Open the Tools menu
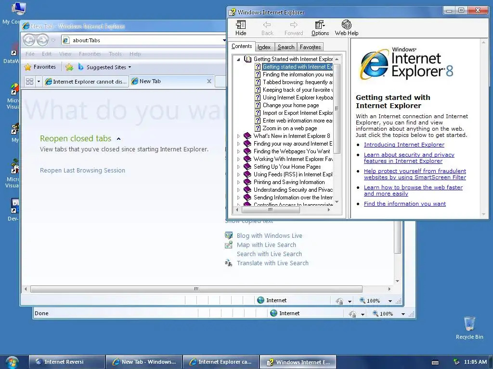Viewport: 493px width, 369px height. coord(115,54)
